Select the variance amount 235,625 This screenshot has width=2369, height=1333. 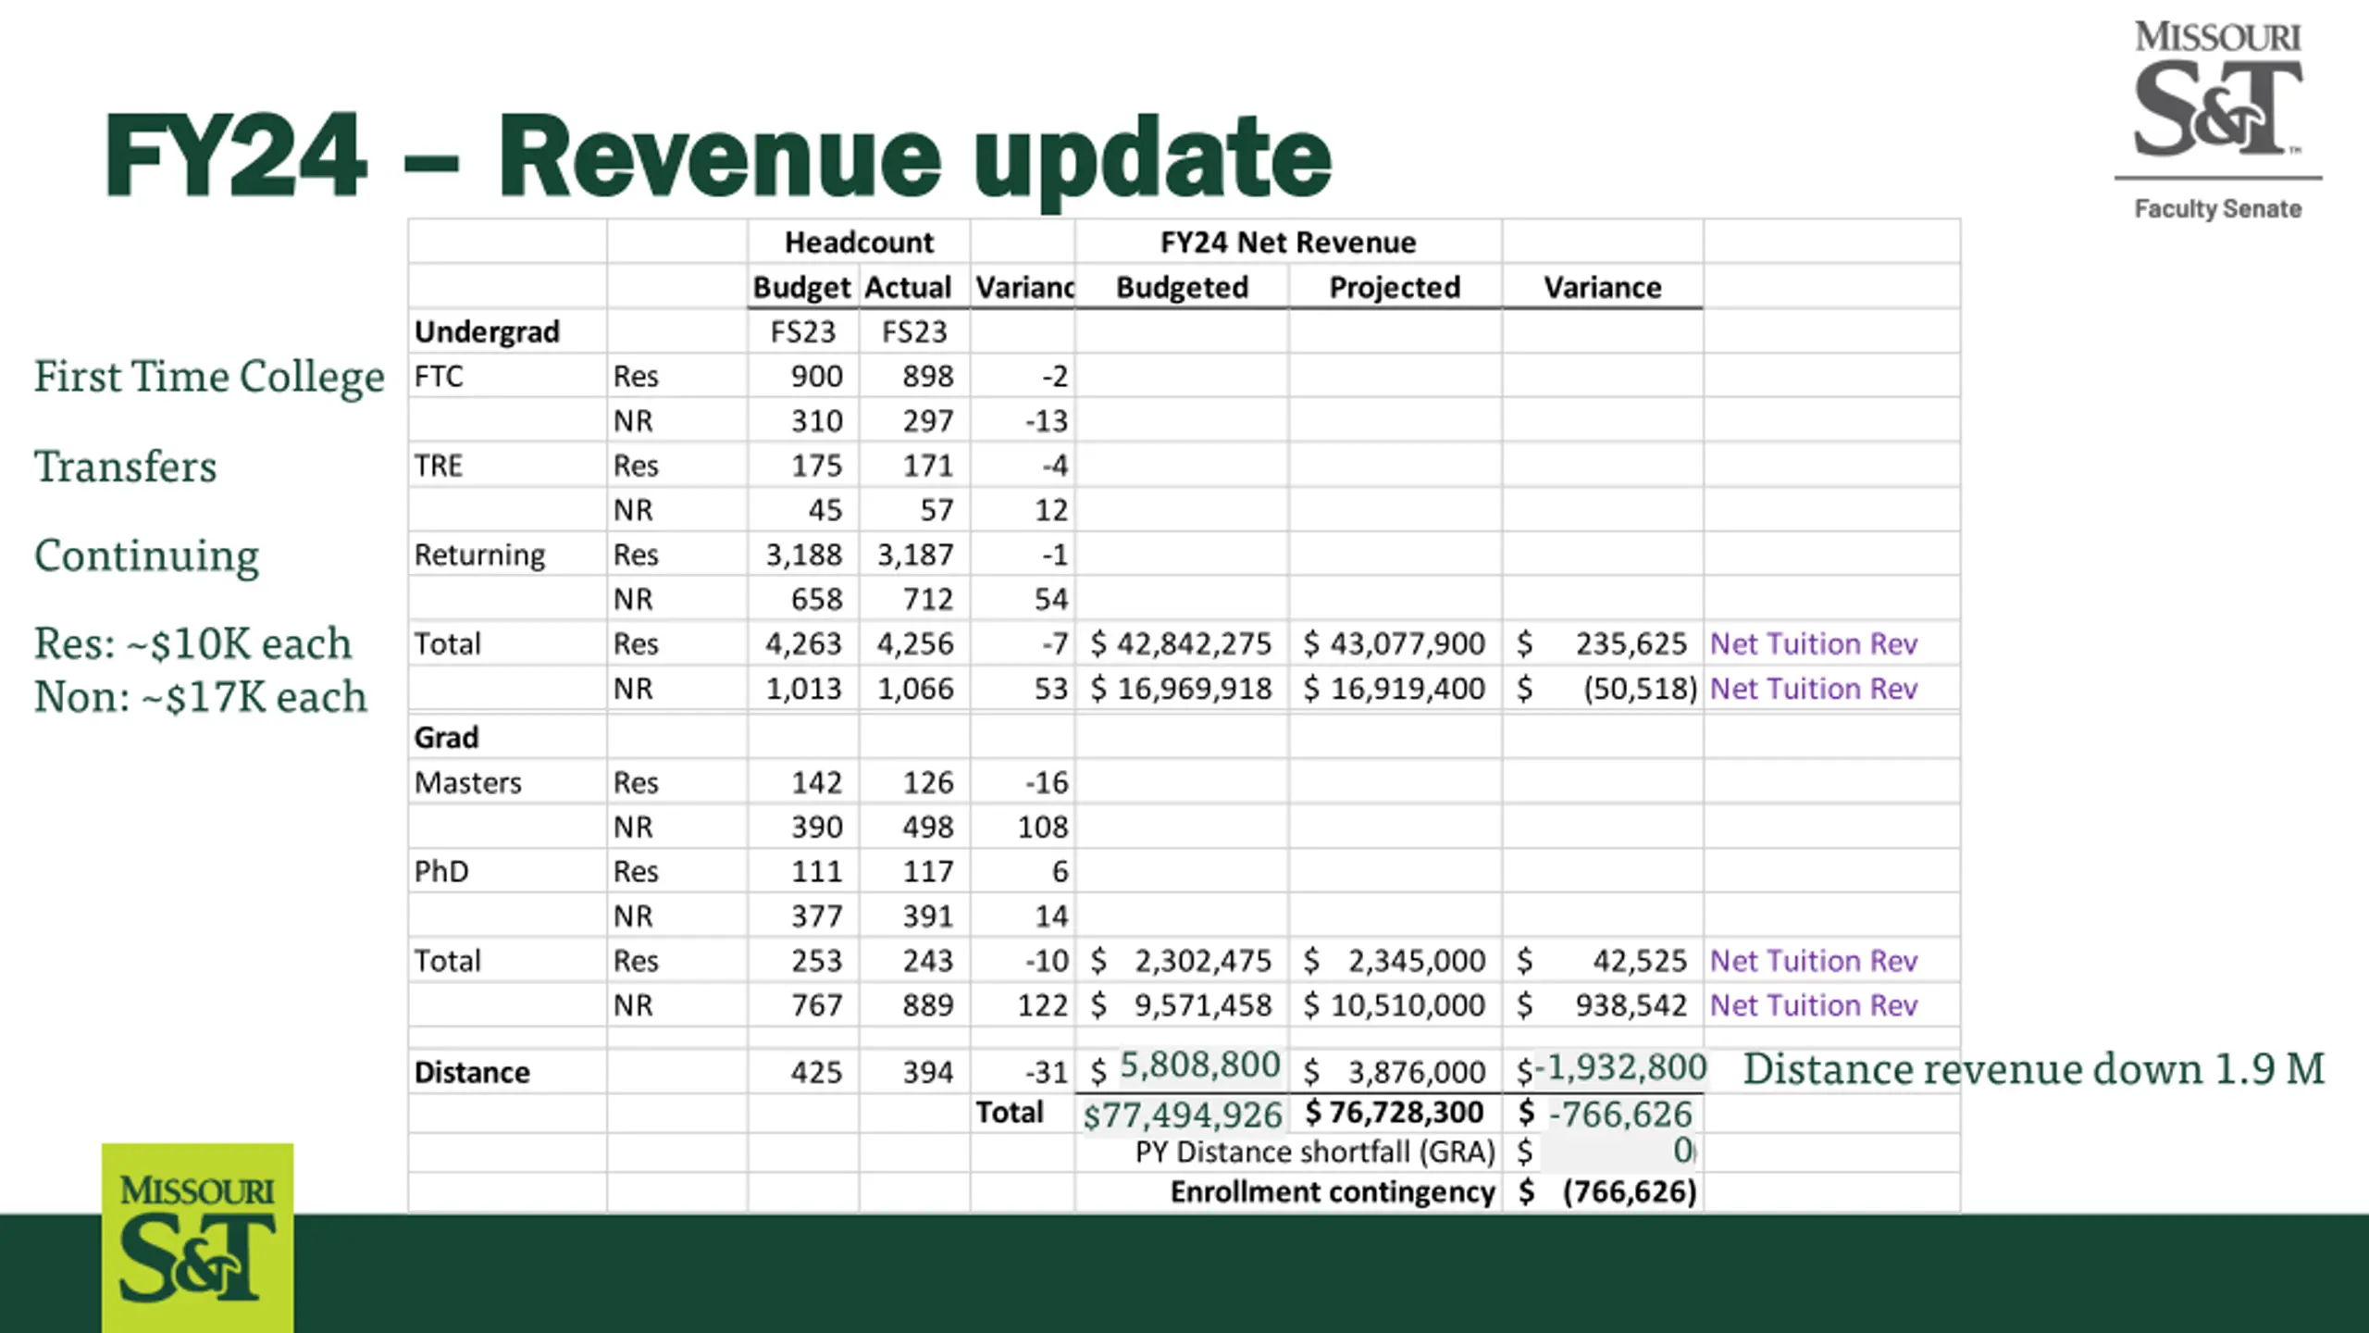tap(1631, 643)
